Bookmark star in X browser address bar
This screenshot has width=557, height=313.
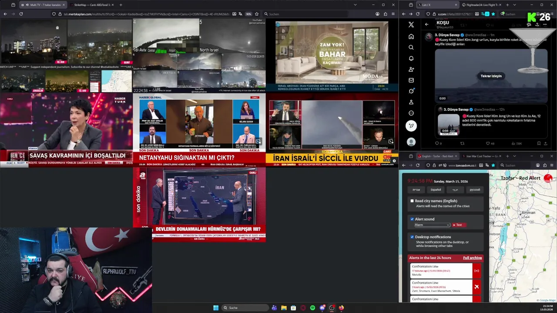pos(493,14)
